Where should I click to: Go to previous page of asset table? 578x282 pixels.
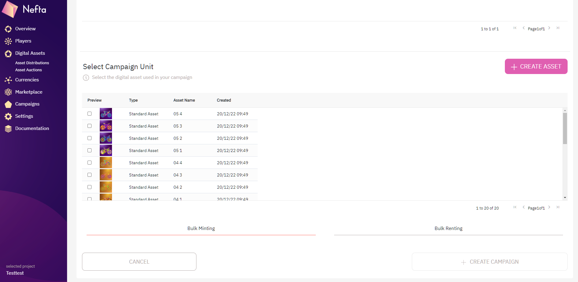(x=524, y=207)
